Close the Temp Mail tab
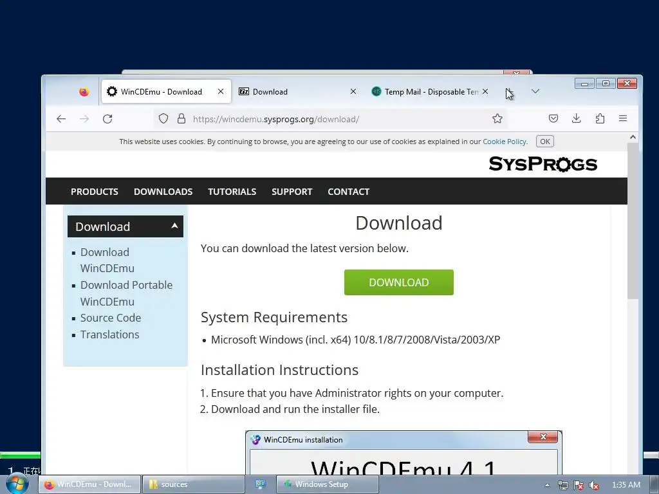Image resolution: width=659 pixels, height=494 pixels. coord(485,91)
